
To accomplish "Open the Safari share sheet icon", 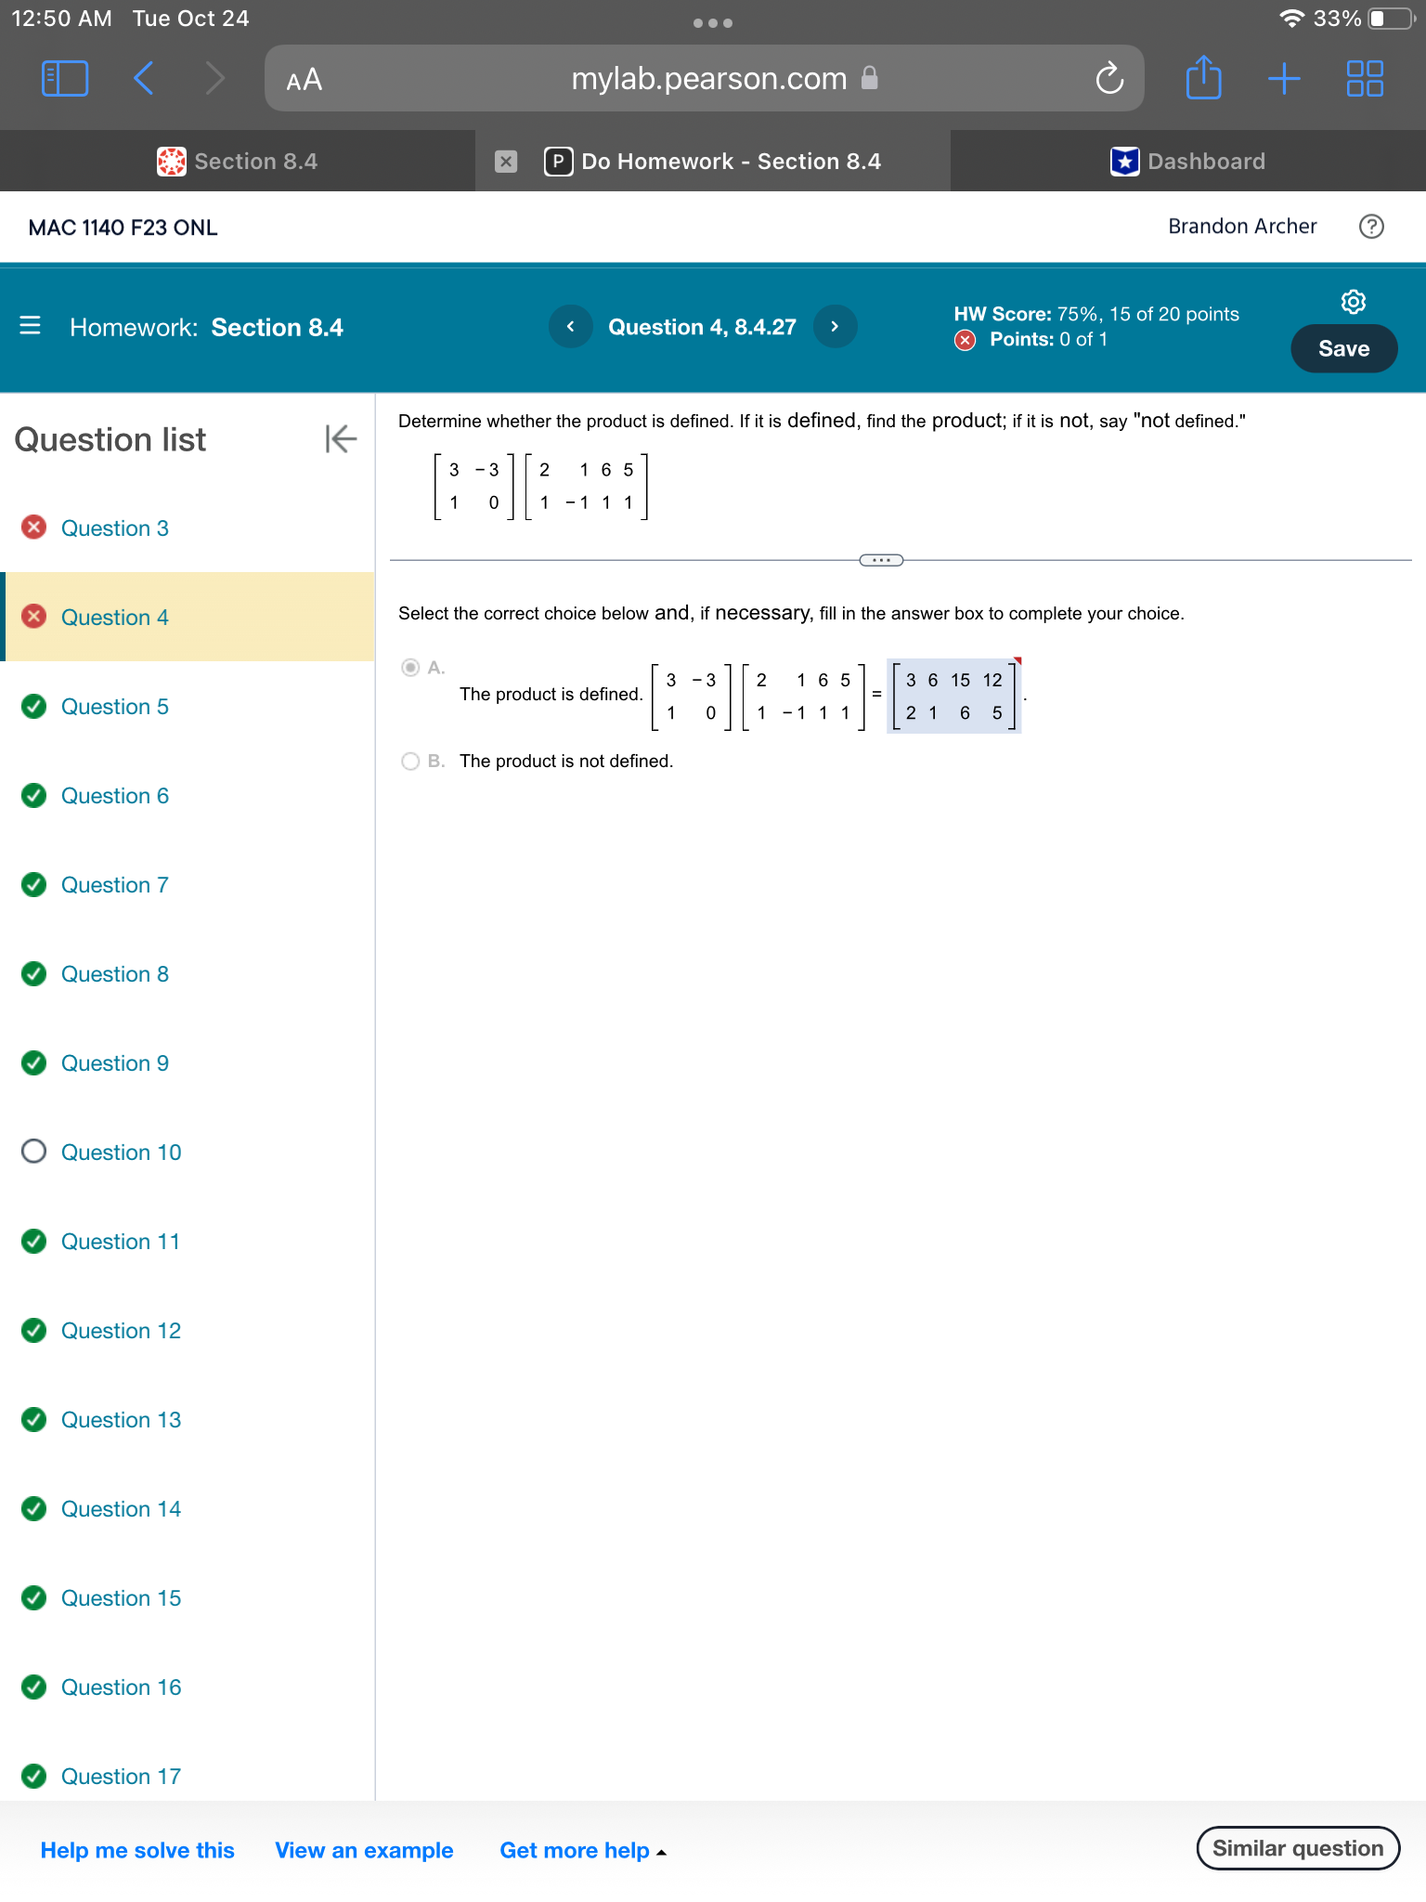I will pyautogui.click(x=1204, y=77).
